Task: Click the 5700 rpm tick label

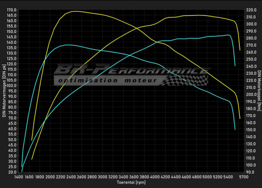Action: (243, 177)
